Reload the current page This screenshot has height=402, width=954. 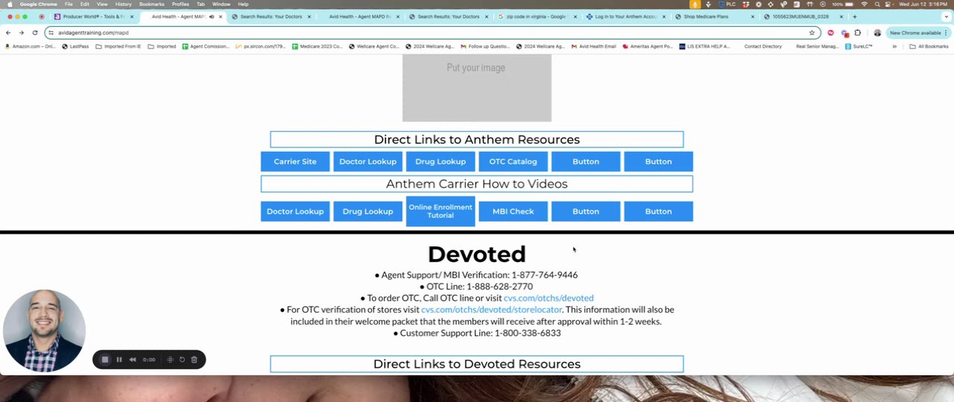pos(34,33)
